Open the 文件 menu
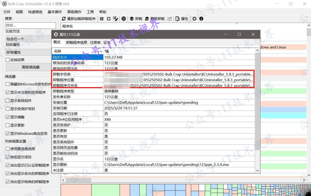Viewport: 311px width, 196px height. coord(7,12)
